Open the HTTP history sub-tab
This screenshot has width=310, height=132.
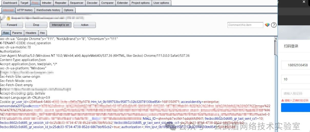(25, 10)
